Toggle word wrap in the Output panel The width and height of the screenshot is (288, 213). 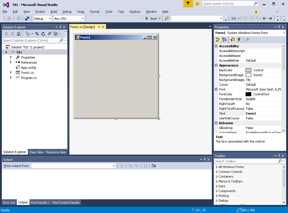click(x=154, y=166)
